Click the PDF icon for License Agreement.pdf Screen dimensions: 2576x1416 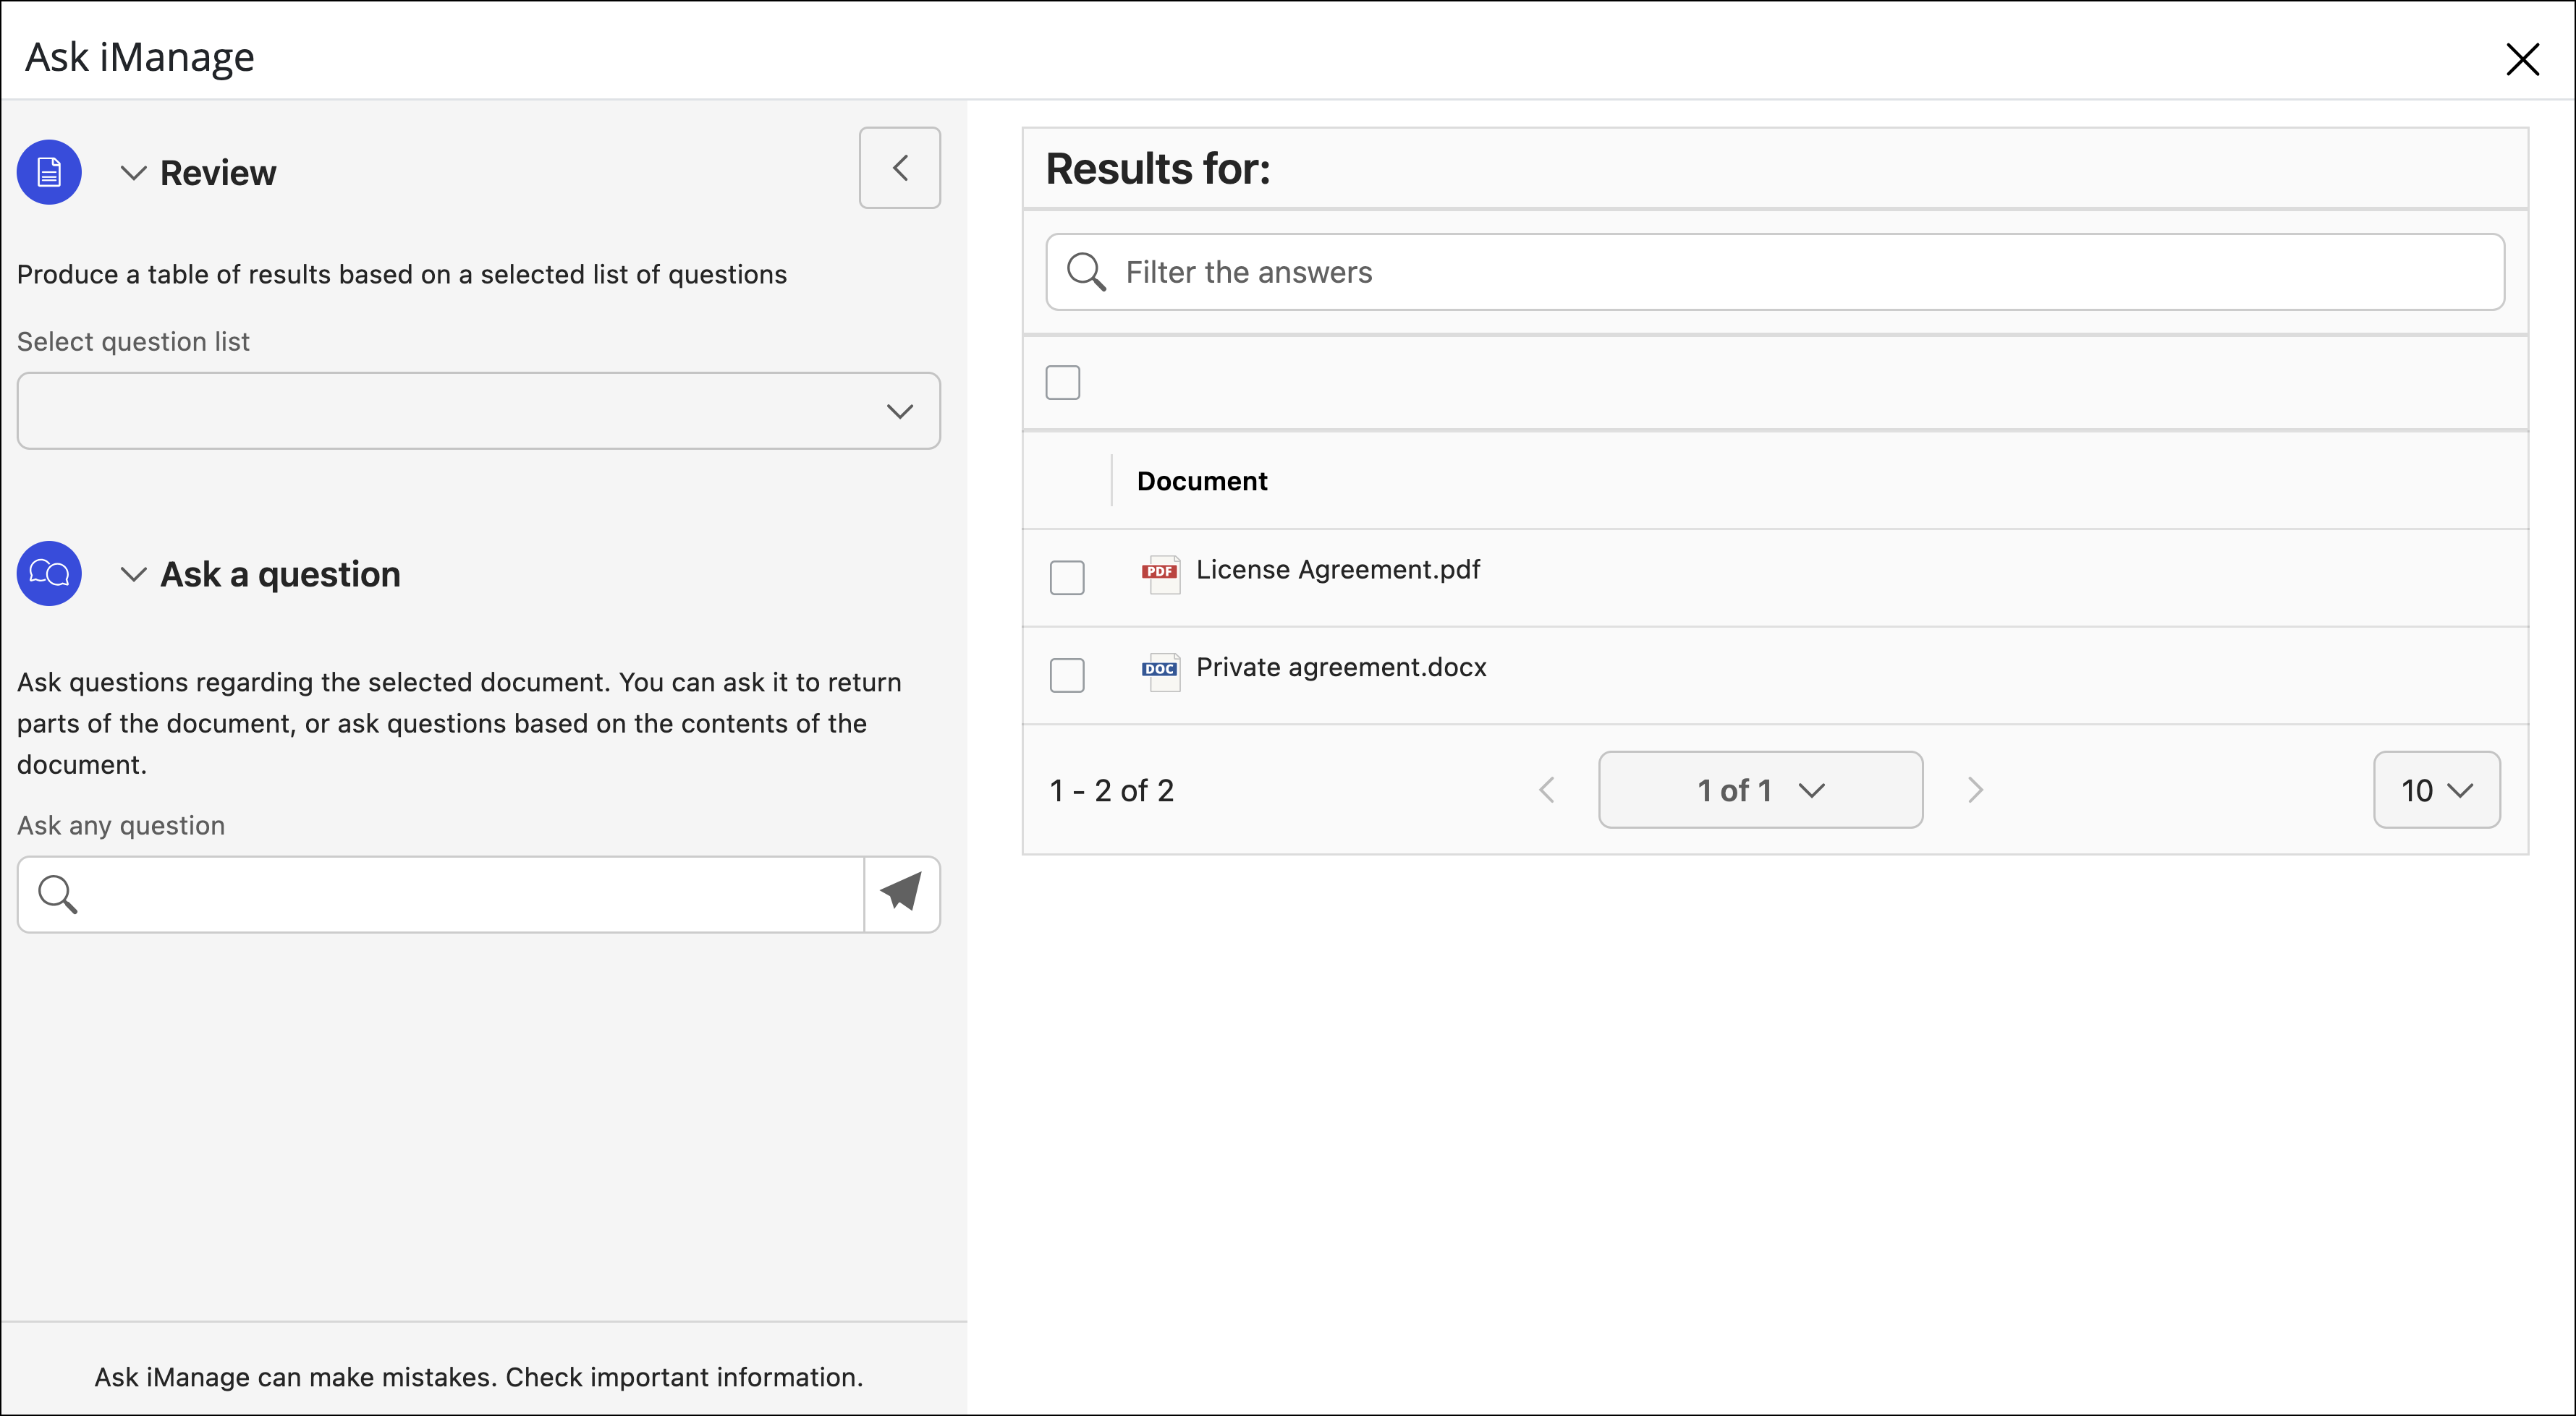point(1160,573)
